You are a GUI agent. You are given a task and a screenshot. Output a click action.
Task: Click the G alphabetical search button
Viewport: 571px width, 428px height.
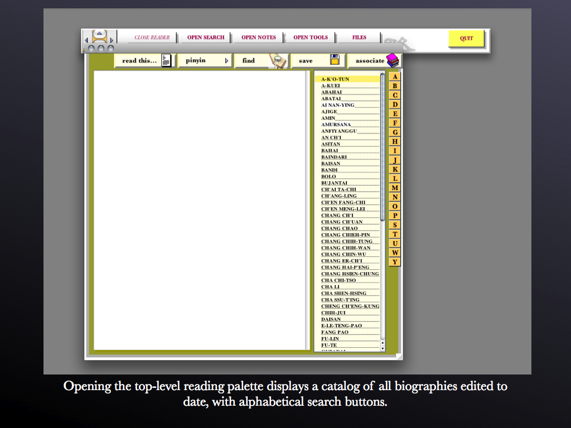(x=395, y=132)
